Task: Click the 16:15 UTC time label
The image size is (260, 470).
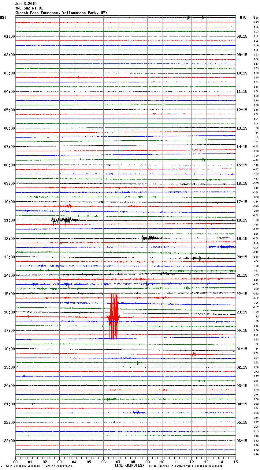Action: pos(242,184)
